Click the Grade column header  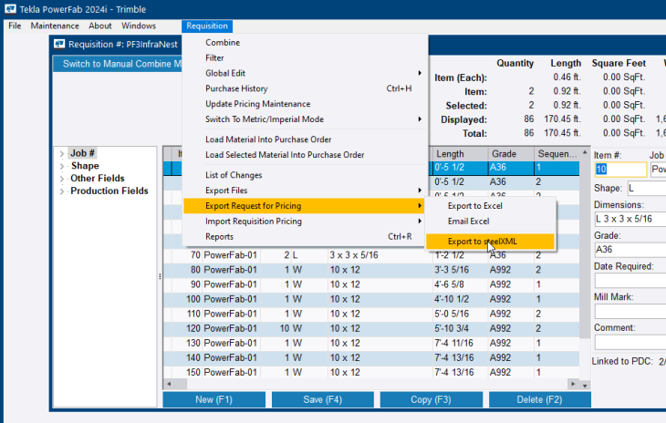tap(511, 154)
